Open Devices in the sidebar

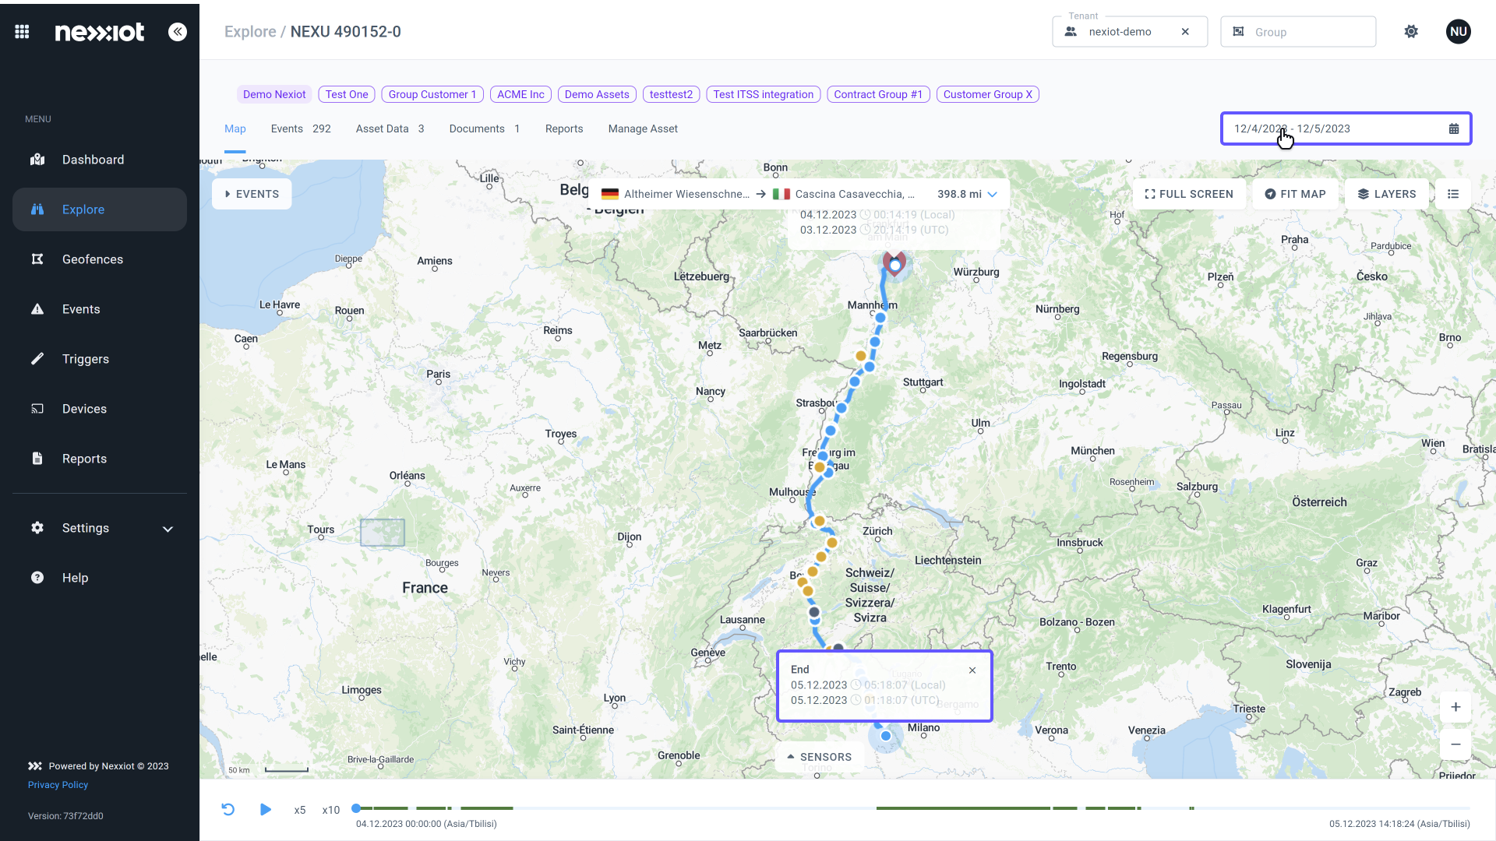100,409
